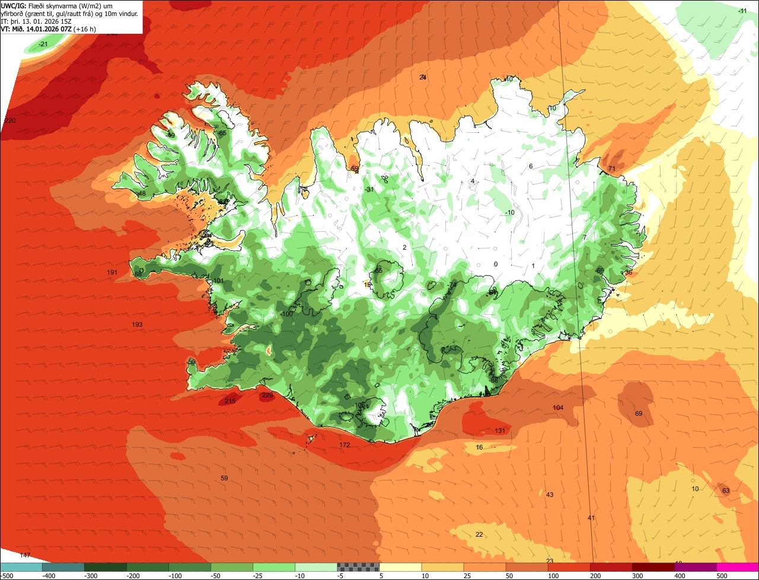Click the 200 to 300 dark red swatch
759x580 pixels.
[x=611, y=567]
